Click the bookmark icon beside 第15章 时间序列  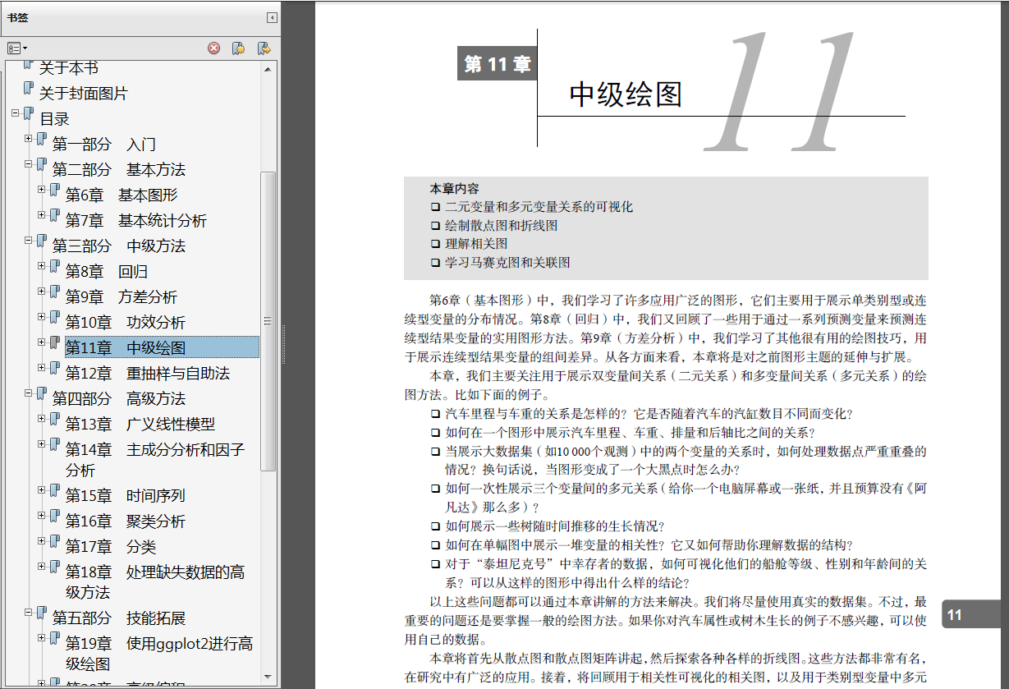pyautogui.click(x=55, y=491)
